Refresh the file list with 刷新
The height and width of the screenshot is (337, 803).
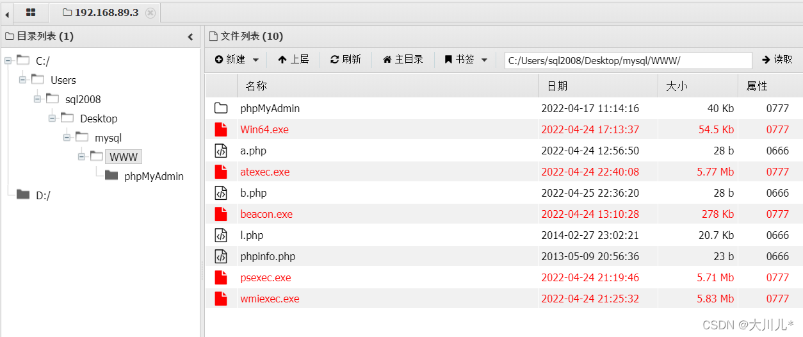point(346,59)
